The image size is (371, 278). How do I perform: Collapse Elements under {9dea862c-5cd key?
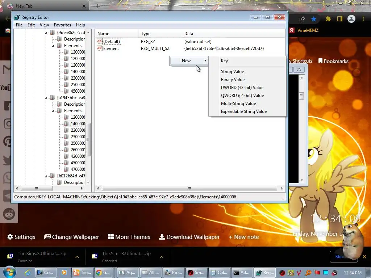[x=53, y=46]
